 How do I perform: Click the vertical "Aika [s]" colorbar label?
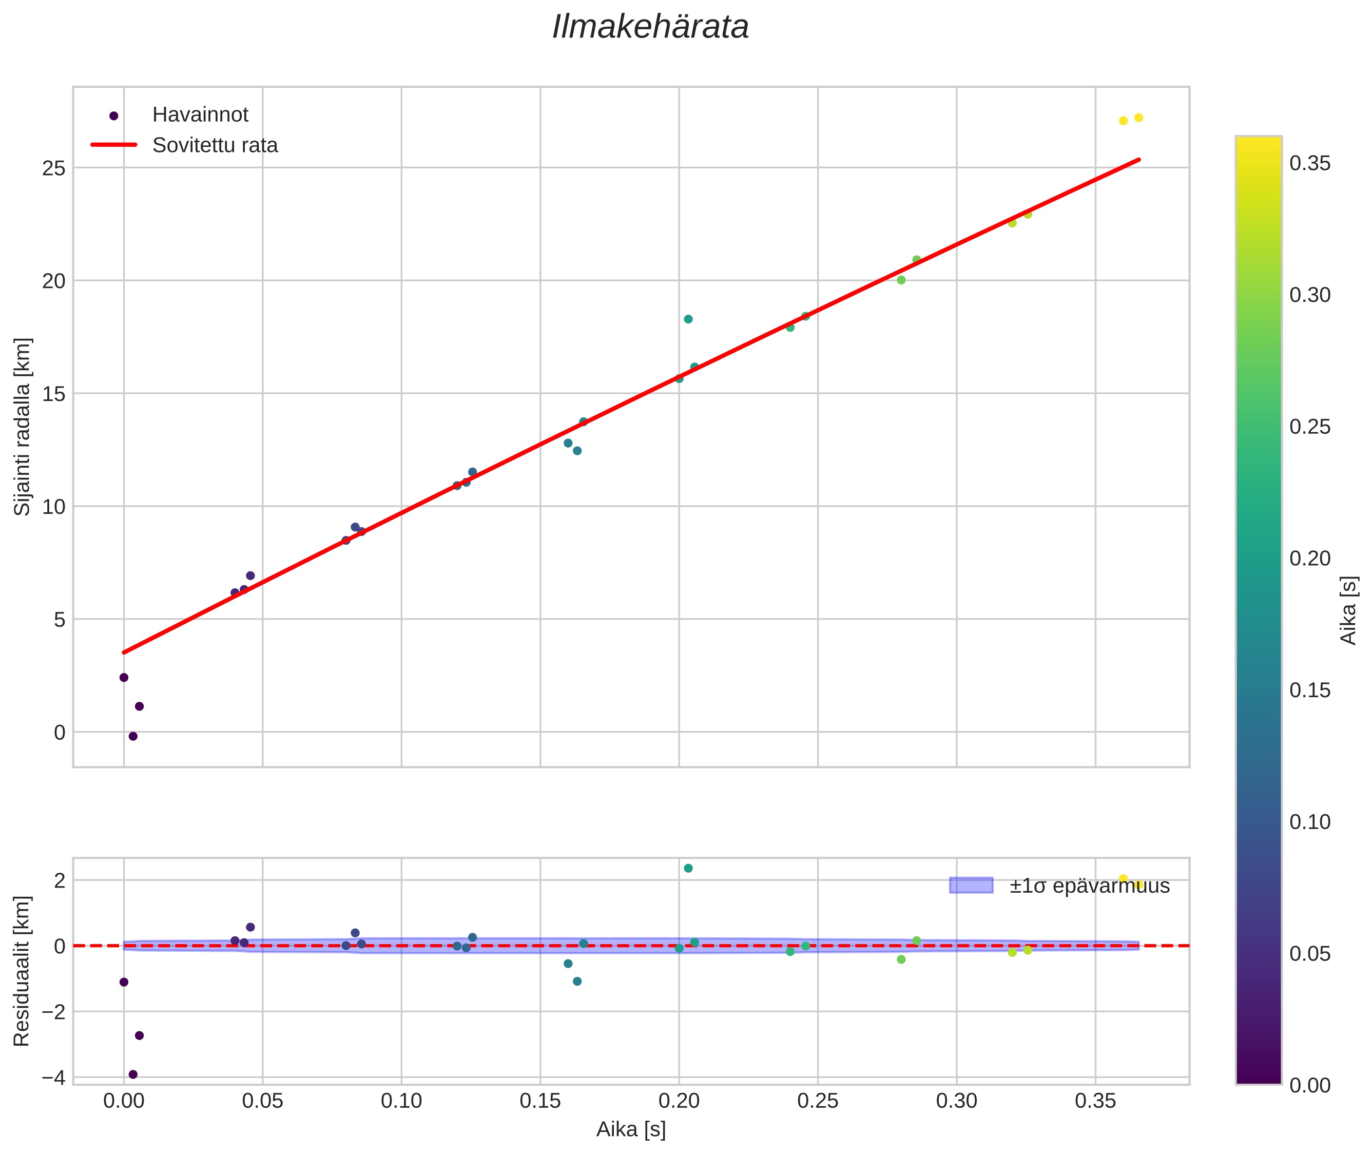pyautogui.click(x=1348, y=610)
